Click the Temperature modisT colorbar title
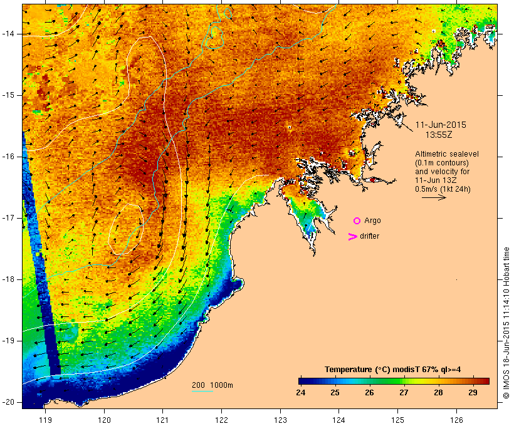514x426 pixels. (x=393, y=370)
